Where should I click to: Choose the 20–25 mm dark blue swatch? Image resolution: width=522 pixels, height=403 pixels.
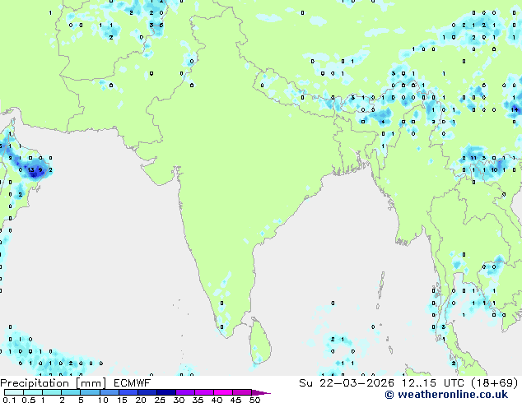(147, 392)
